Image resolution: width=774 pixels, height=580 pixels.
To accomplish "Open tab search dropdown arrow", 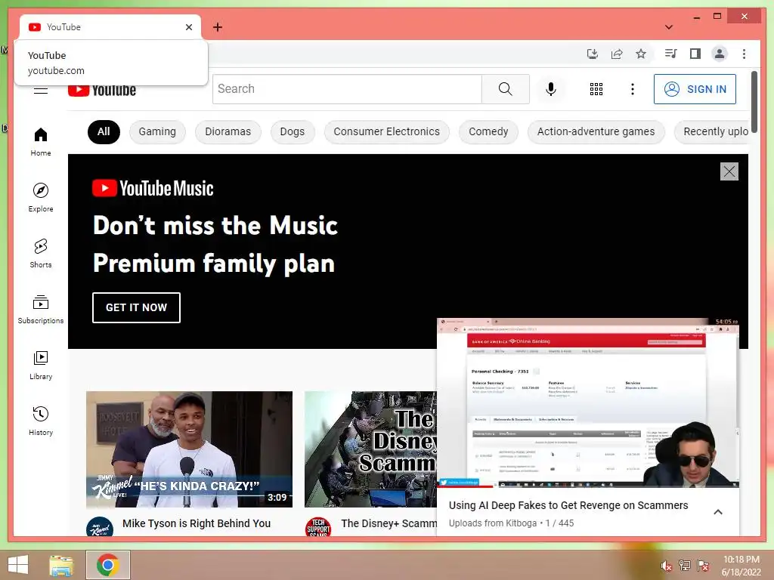I will tap(669, 27).
